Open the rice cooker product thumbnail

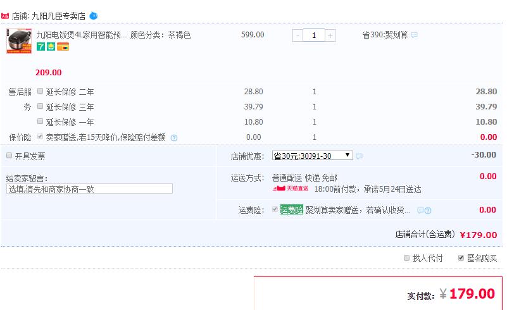pyautogui.click(x=19, y=40)
